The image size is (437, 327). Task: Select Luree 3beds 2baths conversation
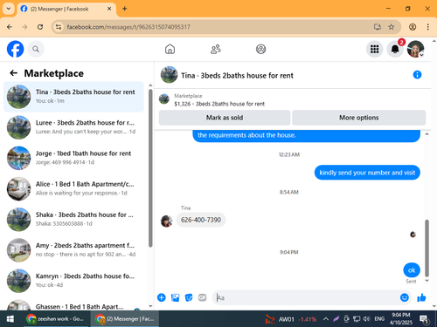(73, 127)
